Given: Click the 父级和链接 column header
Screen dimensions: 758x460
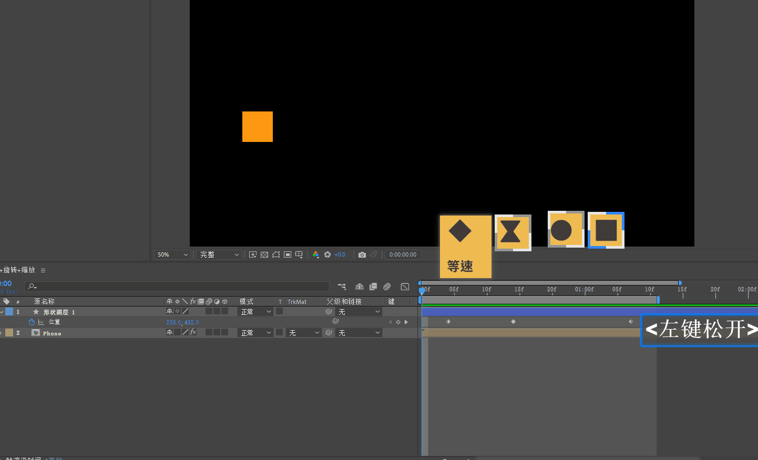Looking at the screenshot, I should [344, 301].
